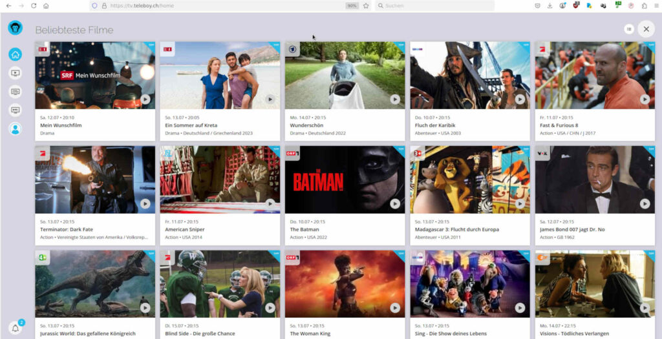Click the 'American Sniper' title
The image size is (662, 339).
[x=185, y=229]
